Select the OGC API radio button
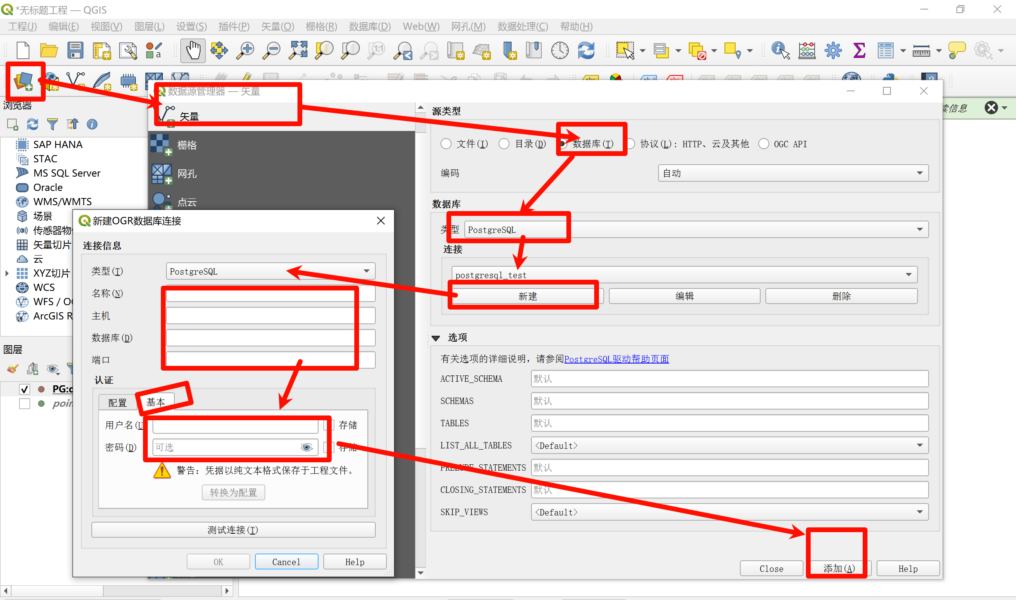This screenshot has width=1016, height=600. click(x=763, y=144)
